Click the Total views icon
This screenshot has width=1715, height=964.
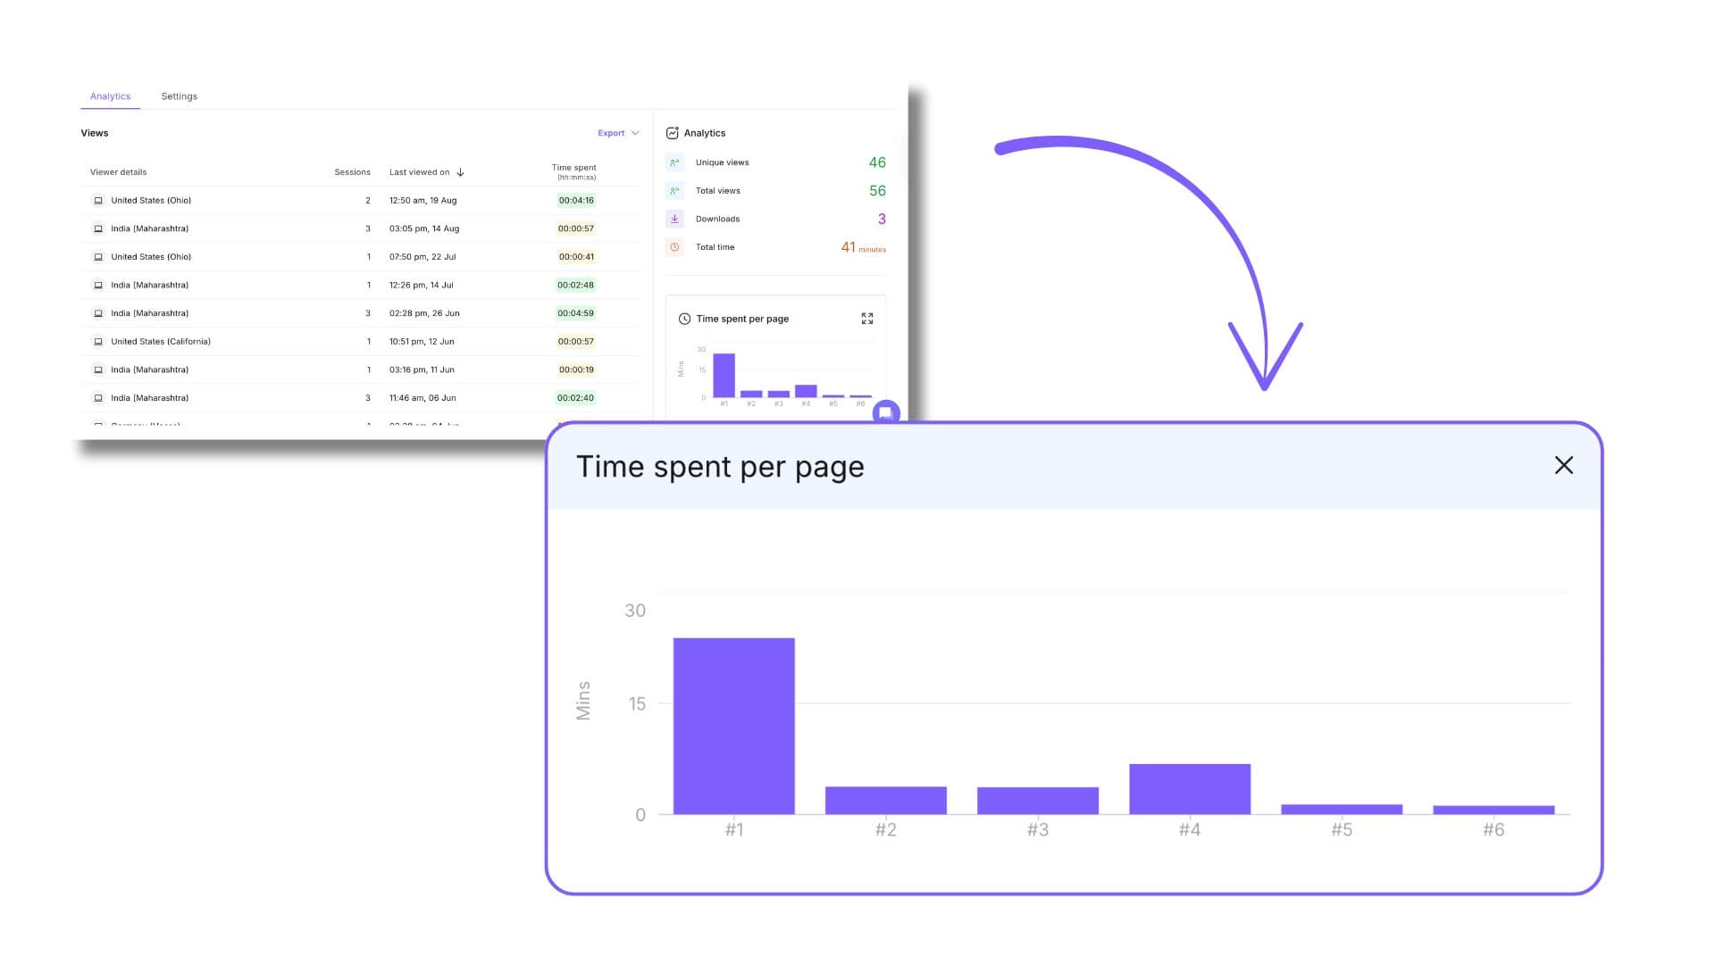click(674, 190)
